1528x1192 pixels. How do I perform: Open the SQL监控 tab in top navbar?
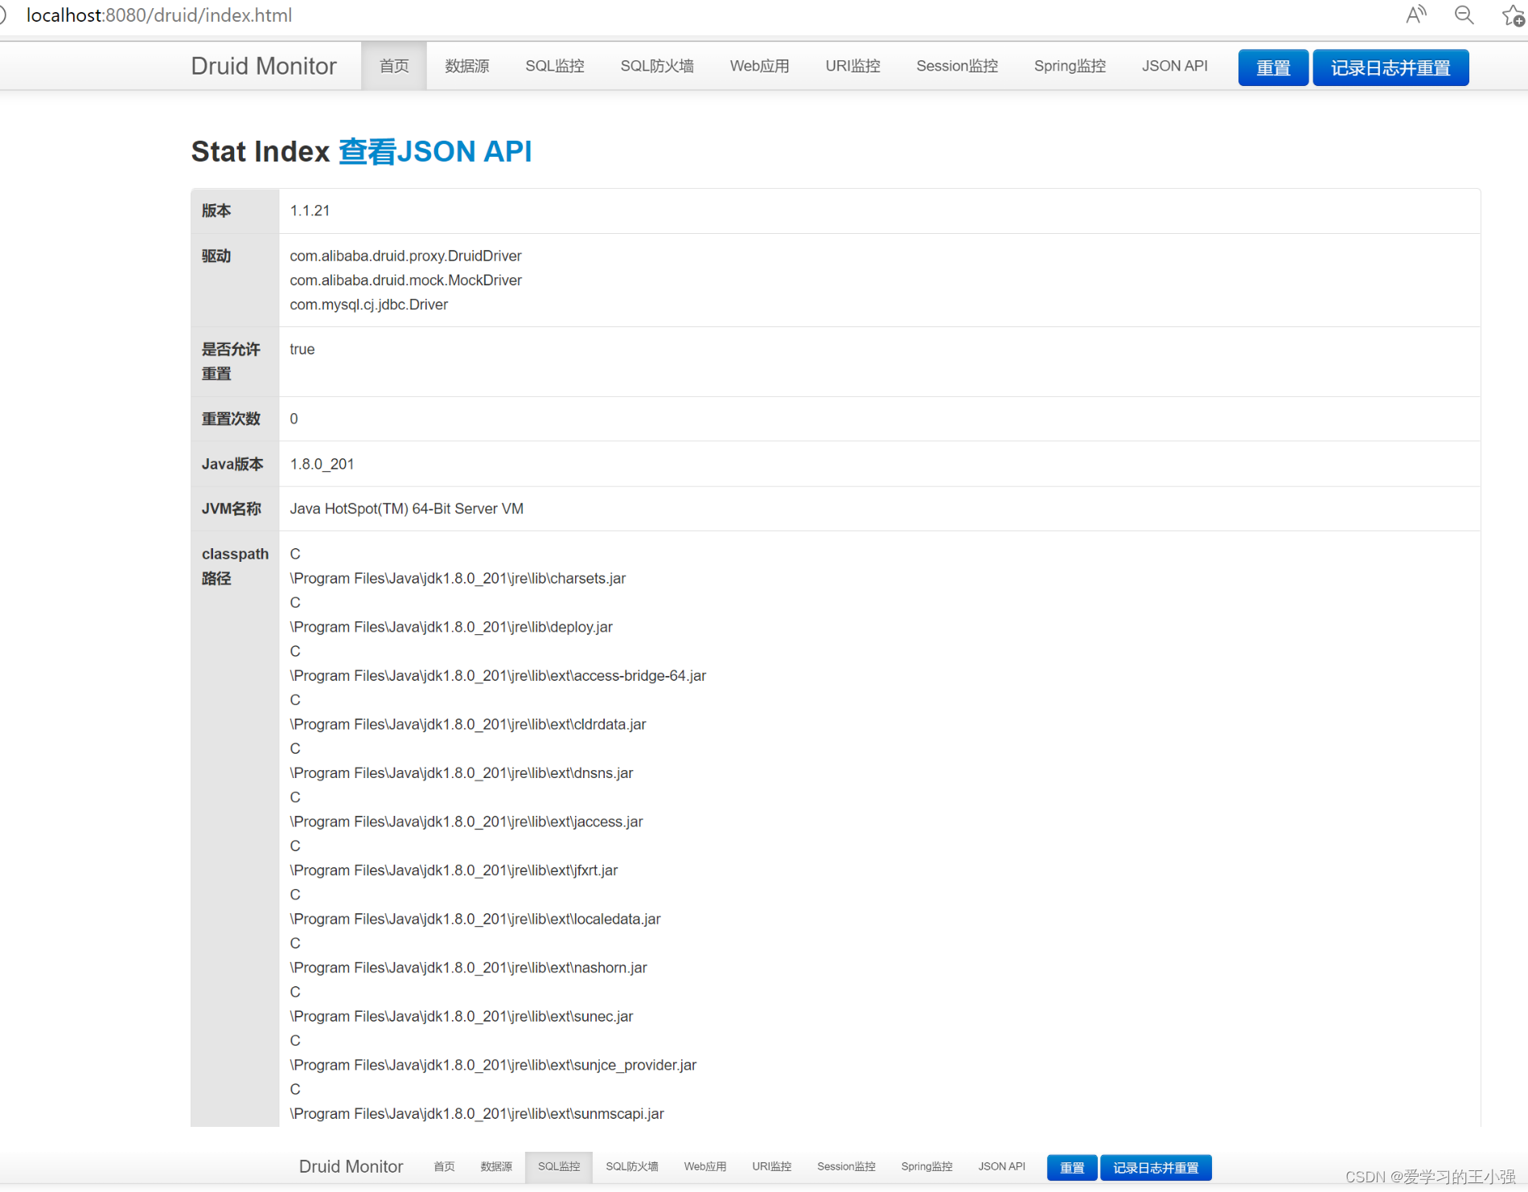[555, 66]
